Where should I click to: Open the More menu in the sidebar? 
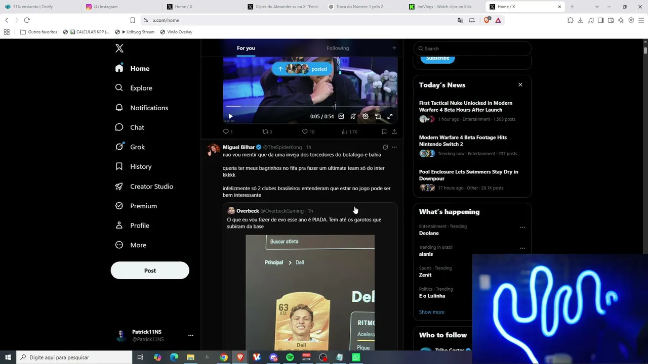point(131,245)
